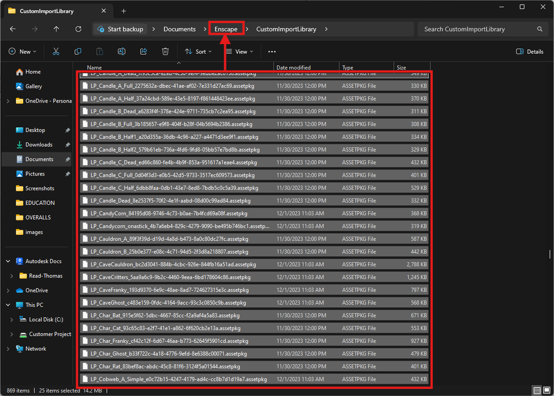
Task: Open the Sort dropdown
Action: click(198, 51)
